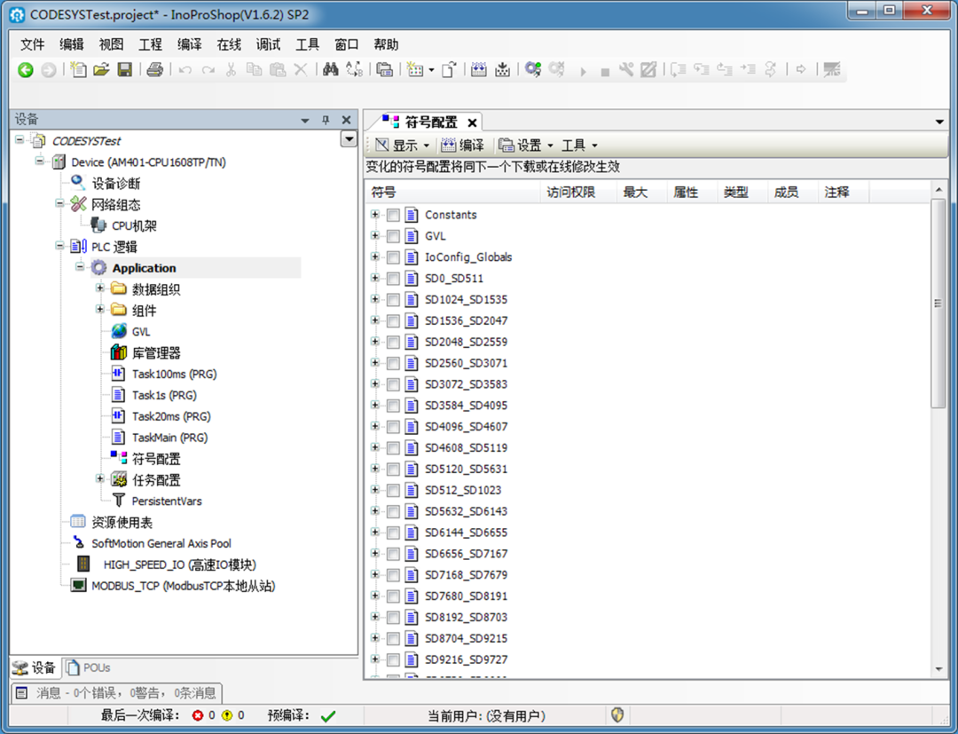Expand the 数据组织 folder
The image size is (958, 734).
point(100,288)
